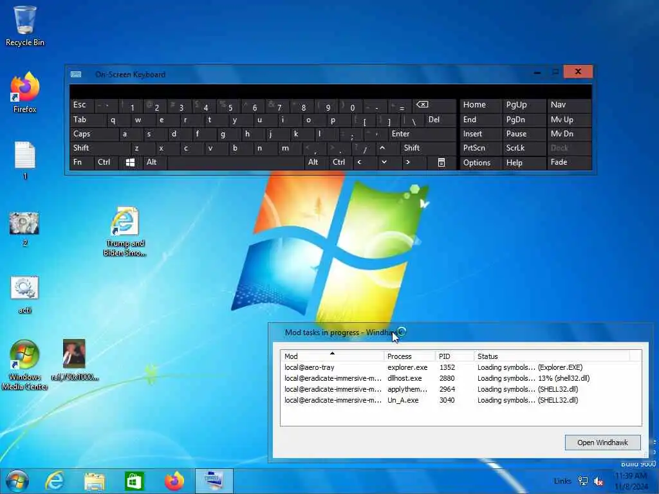Click the On-Screen Keyboard taskbar button
Viewport: 659px width, 494px height.
[214, 481]
